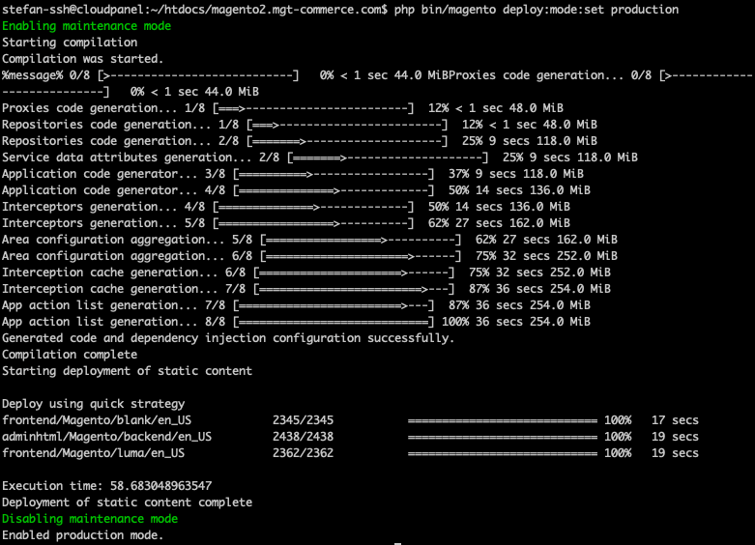
Task: Click 'Interceptors generation... 5/8' line
Action: tap(286, 223)
